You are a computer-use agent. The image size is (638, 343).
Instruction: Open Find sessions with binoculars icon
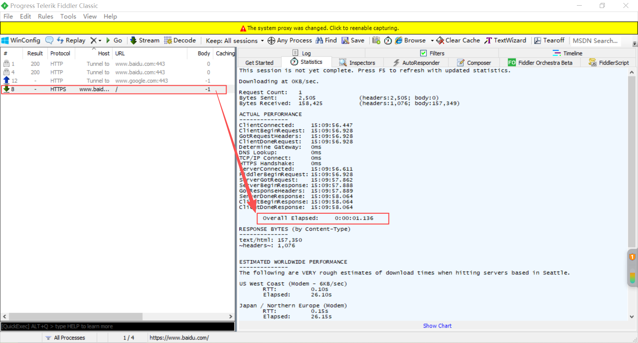point(326,40)
